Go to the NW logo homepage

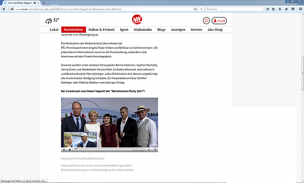[x=137, y=19]
